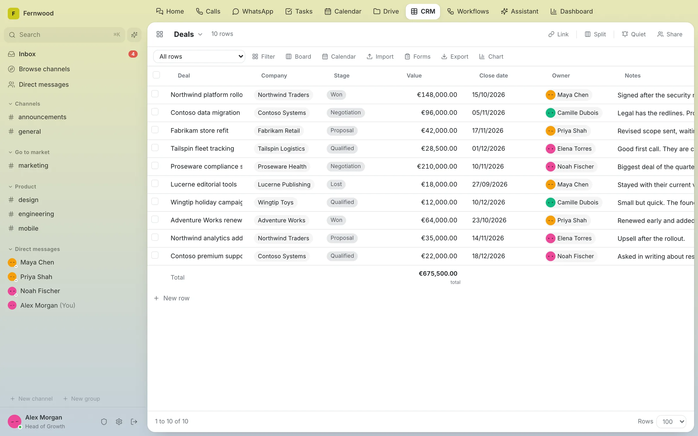Click the Search field in sidebar
Viewport: 698px width, 436px height.
(x=65, y=35)
